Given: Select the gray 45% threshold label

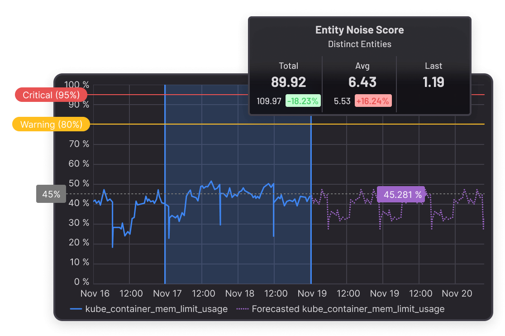Looking at the screenshot, I should pyautogui.click(x=51, y=194).
